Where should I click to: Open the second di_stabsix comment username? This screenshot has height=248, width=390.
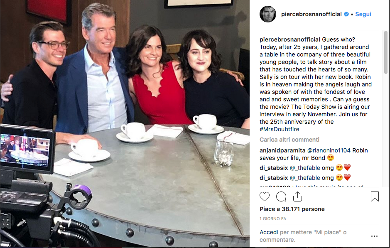[274, 178]
